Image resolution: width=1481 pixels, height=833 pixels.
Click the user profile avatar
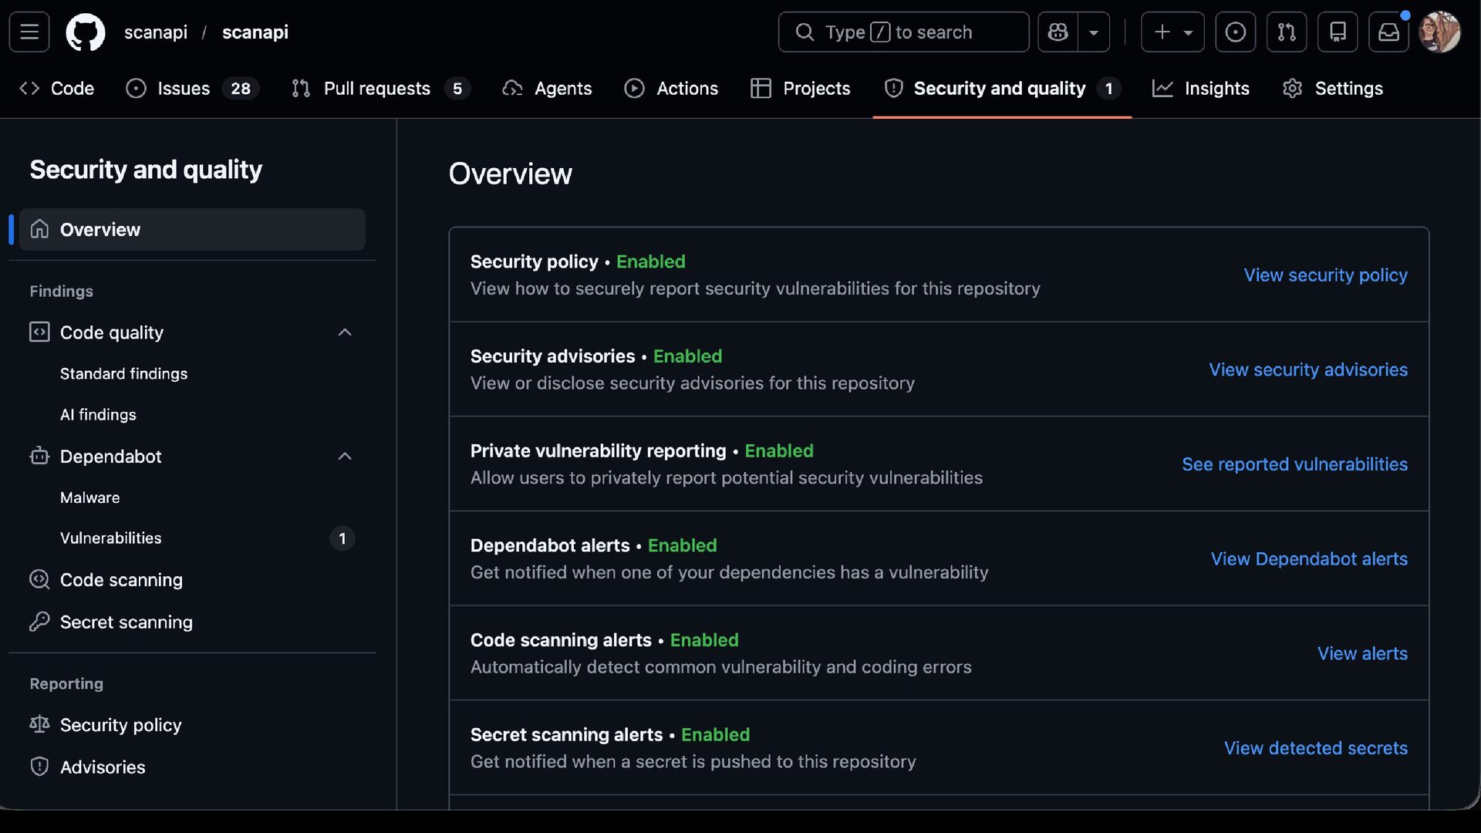click(x=1439, y=32)
